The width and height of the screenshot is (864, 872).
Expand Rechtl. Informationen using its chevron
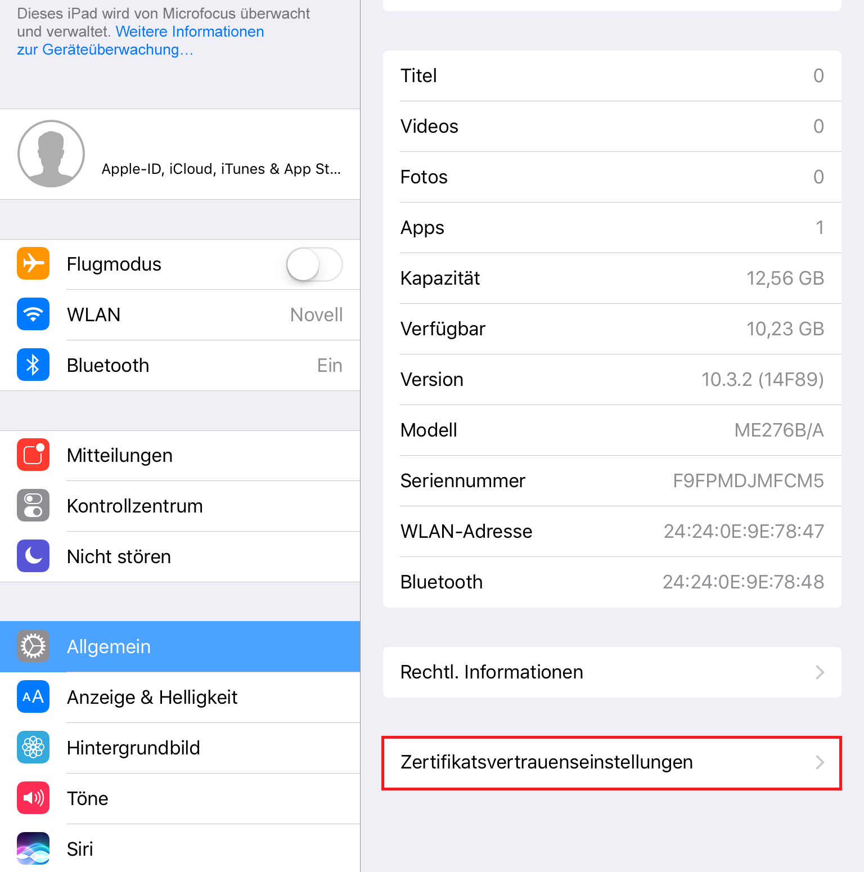820,672
